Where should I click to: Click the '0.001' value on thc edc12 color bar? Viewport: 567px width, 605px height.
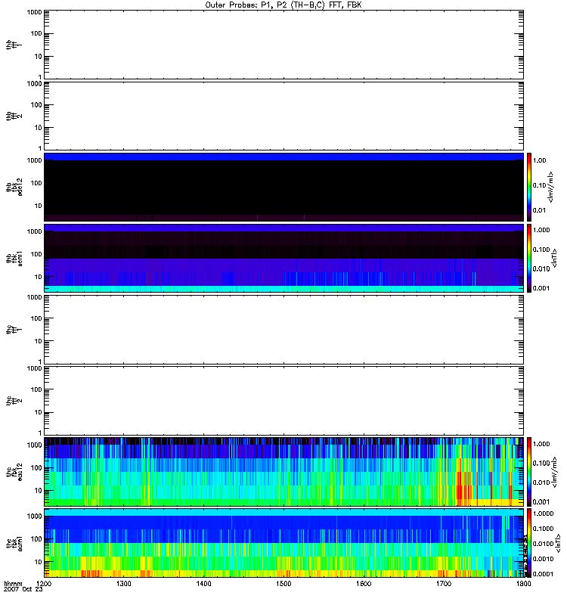click(541, 502)
